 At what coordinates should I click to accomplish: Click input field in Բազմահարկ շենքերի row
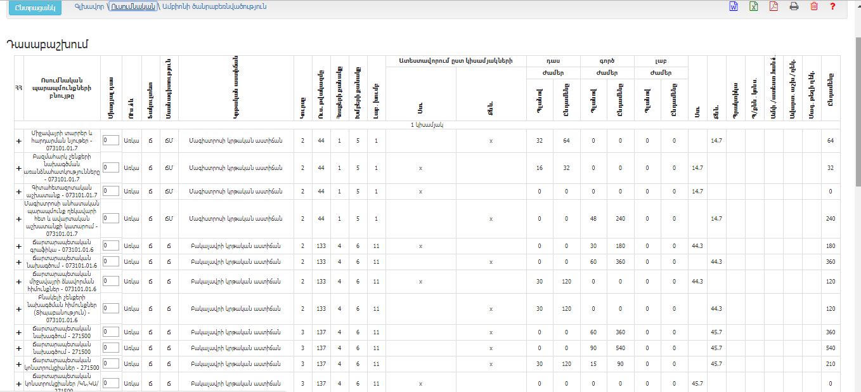pos(110,167)
